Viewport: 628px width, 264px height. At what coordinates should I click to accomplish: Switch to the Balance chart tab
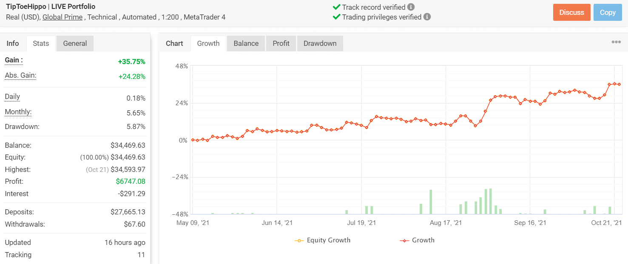[246, 43]
